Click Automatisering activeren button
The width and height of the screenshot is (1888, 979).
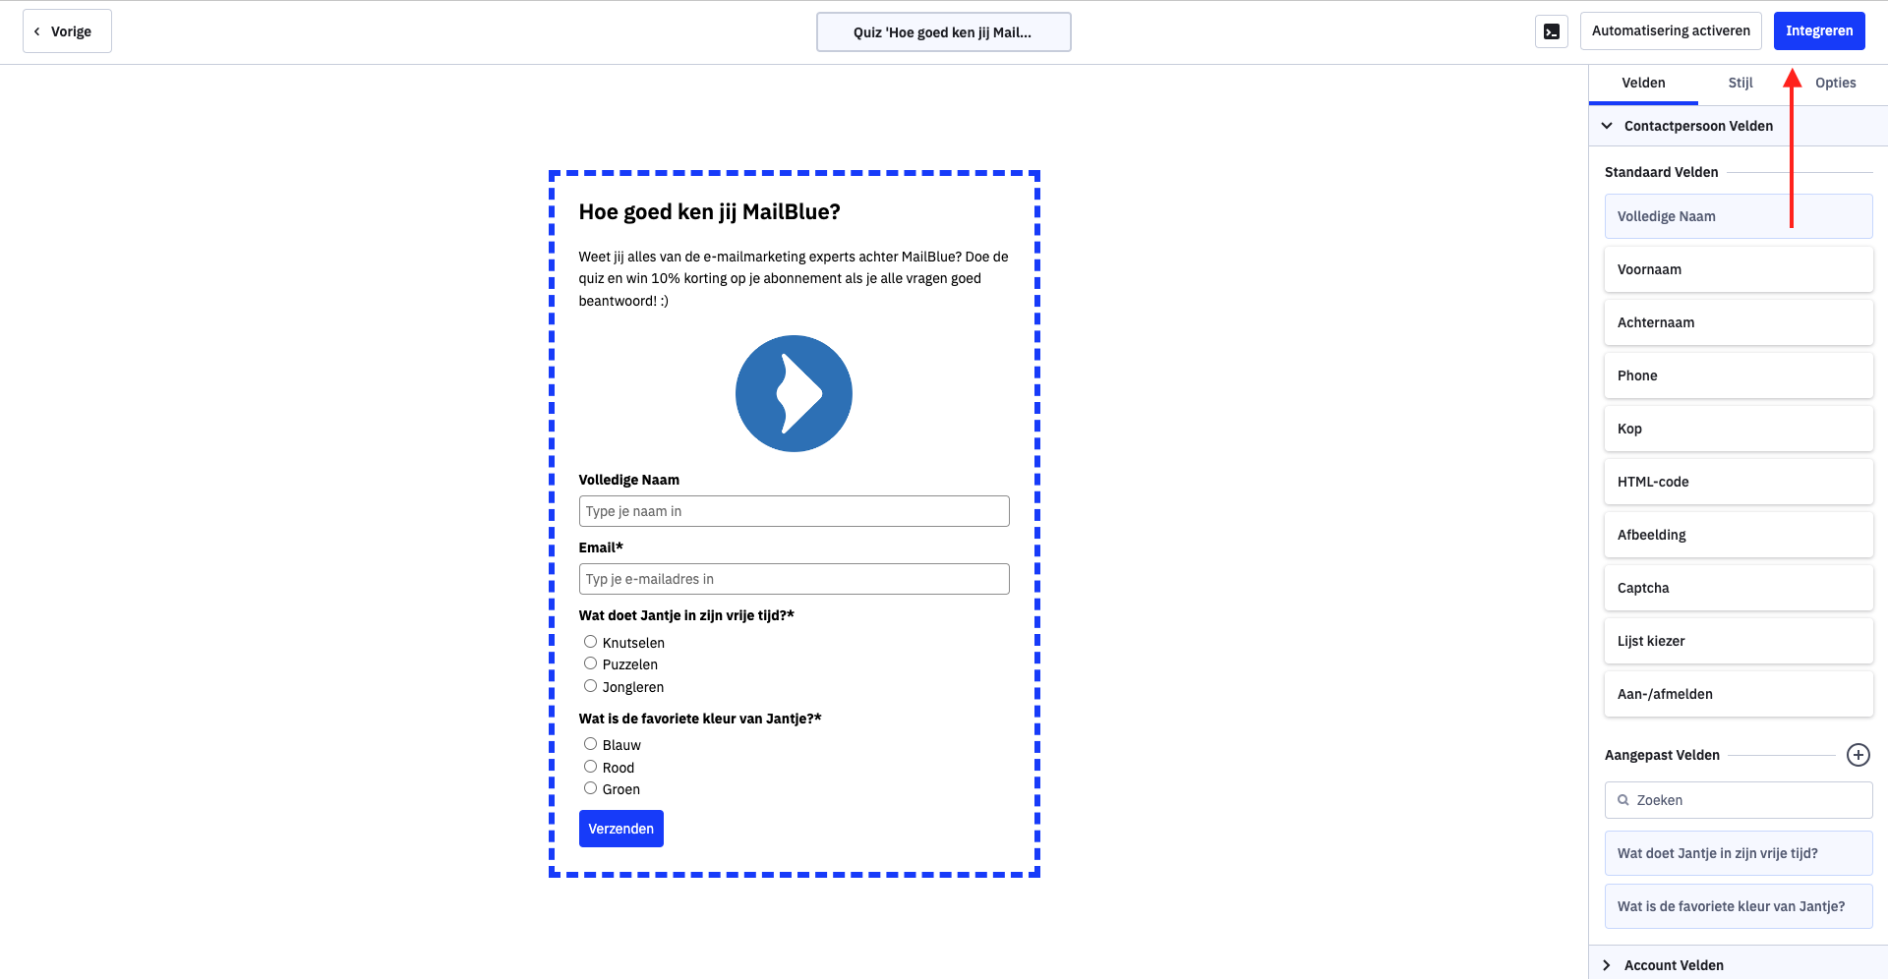click(x=1671, y=30)
